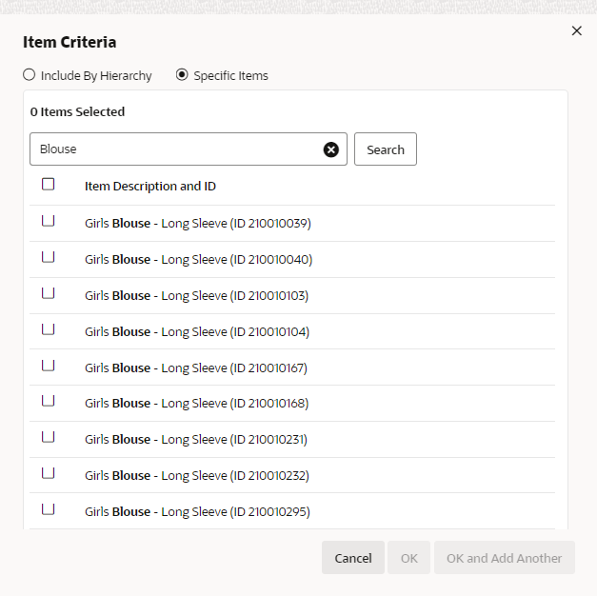Check the box for item ID 210010103
The image size is (597, 596).
pos(48,293)
